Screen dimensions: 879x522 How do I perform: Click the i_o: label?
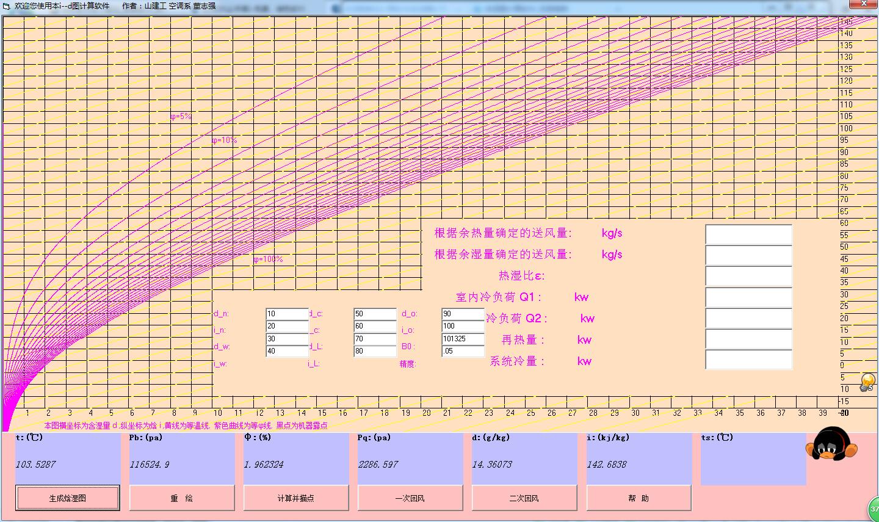[408, 330]
